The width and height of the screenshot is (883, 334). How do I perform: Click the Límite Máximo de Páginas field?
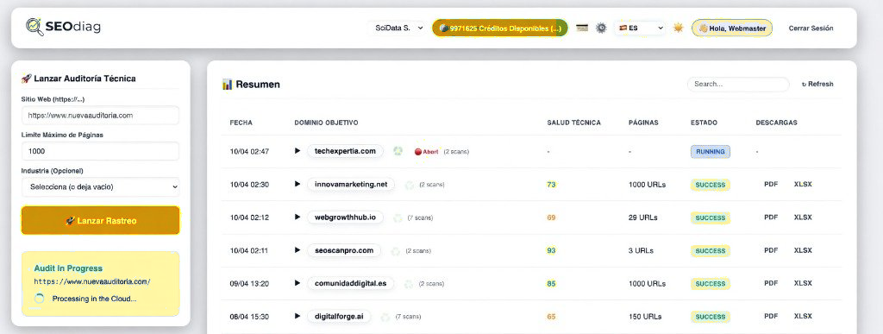(100, 151)
